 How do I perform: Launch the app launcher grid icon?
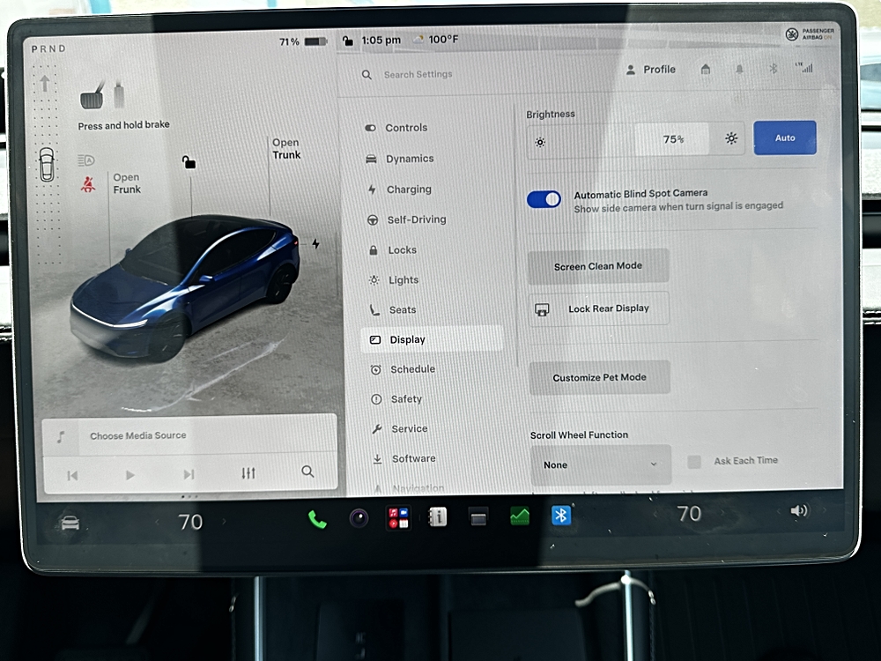coord(398,517)
